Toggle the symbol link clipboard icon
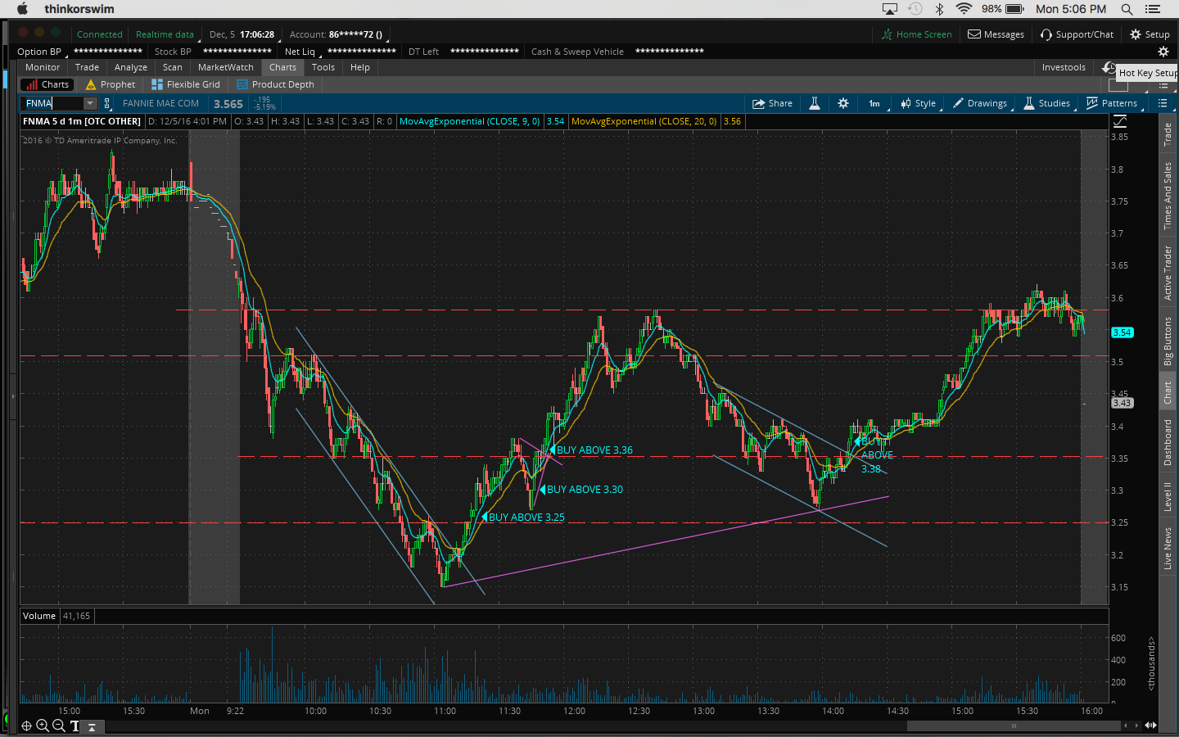This screenshot has width=1179, height=737. [107, 103]
